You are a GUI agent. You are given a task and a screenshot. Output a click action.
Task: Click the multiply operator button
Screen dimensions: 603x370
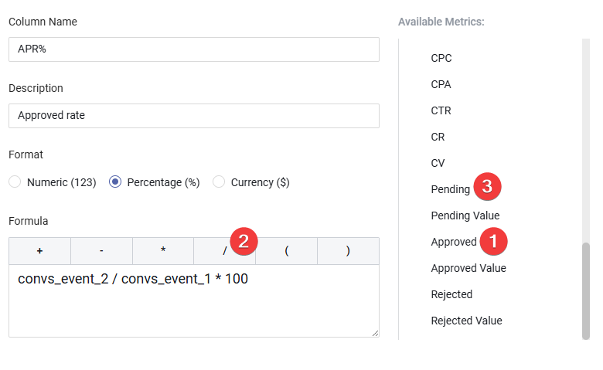click(163, 251)
